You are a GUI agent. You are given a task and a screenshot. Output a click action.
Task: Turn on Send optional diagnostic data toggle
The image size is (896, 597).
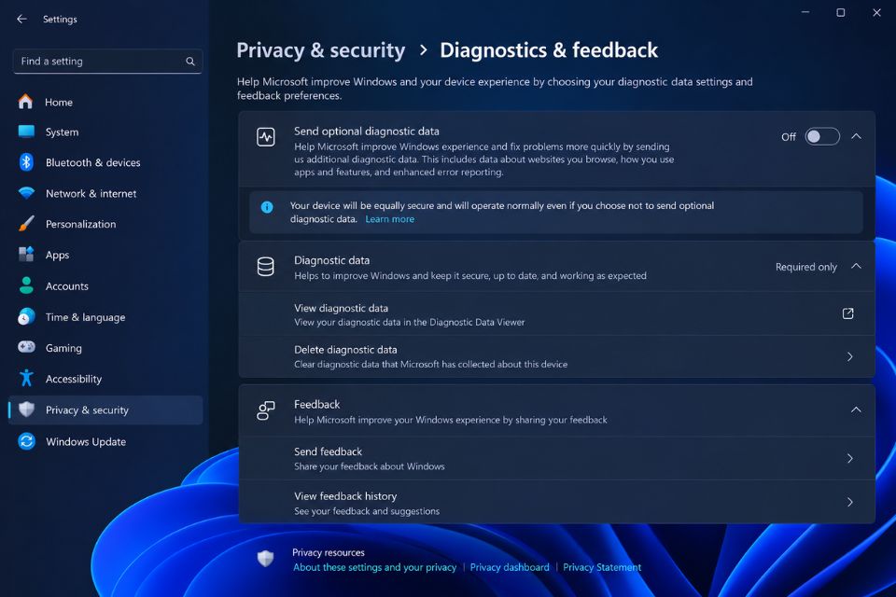[x=822, y=136]
